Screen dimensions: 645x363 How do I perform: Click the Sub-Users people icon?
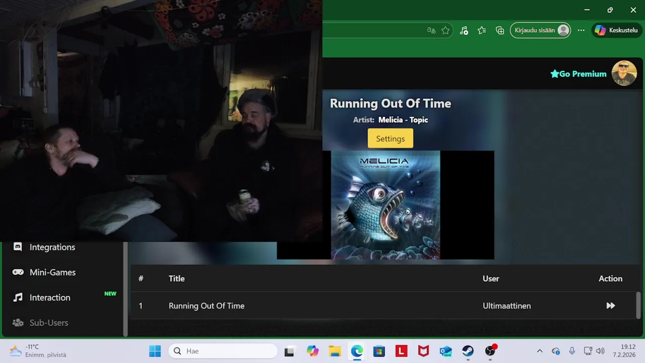(18, 323)
